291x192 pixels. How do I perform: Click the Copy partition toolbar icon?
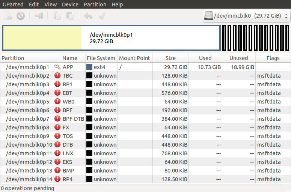[x=57, y=16]
